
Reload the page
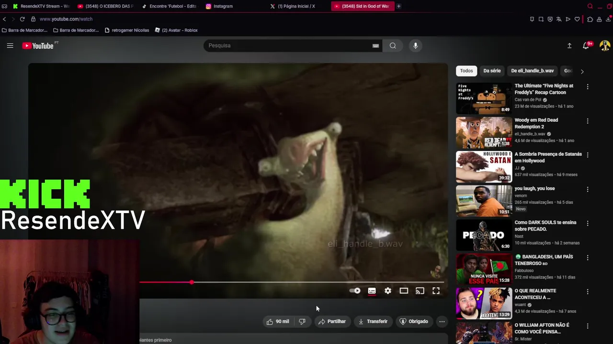coord(22,19)
